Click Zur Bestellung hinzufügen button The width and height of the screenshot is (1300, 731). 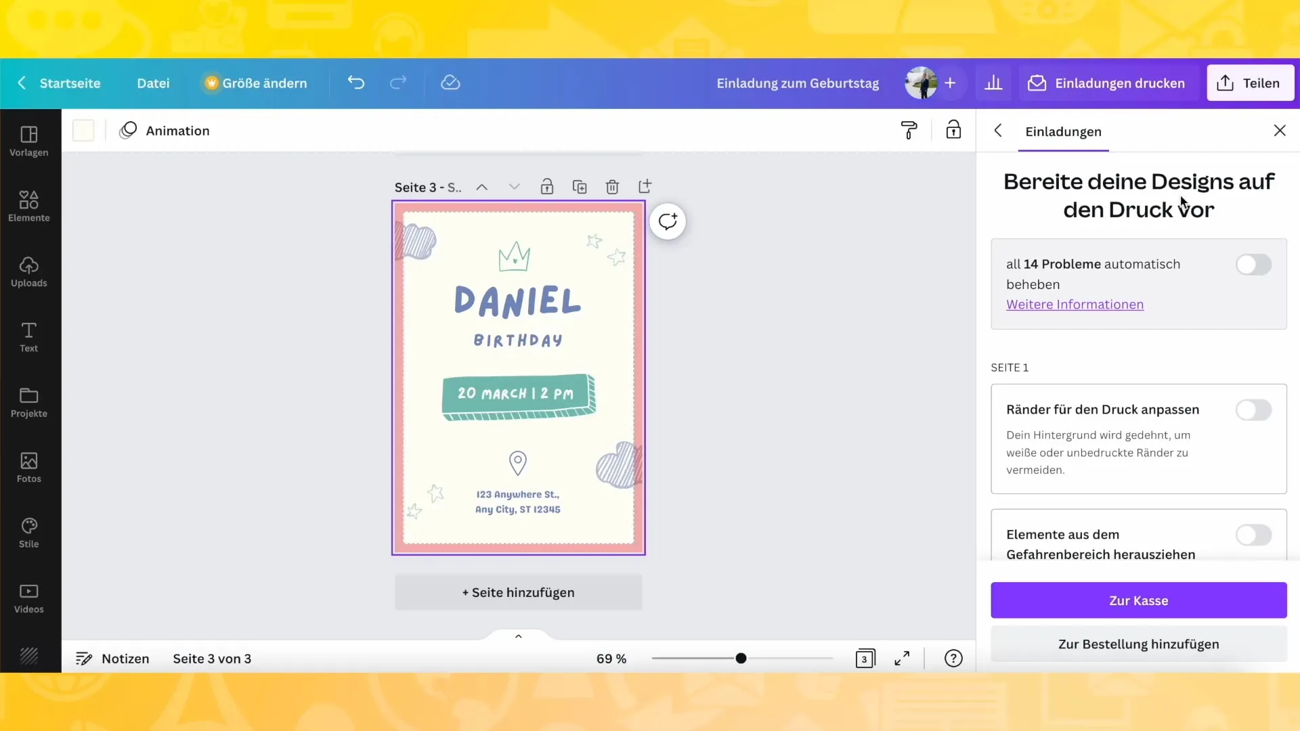(1138, 644)
